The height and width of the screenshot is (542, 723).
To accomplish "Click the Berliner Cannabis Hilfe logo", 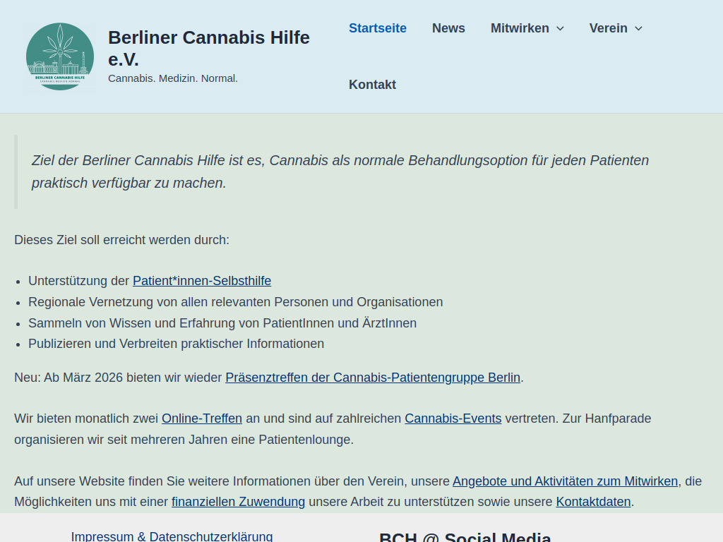I will [60, 56].
